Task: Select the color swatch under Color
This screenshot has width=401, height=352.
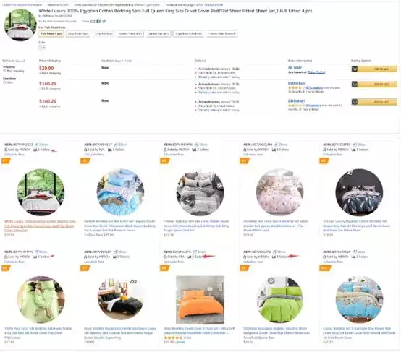Action: click(x=43, y=48)
